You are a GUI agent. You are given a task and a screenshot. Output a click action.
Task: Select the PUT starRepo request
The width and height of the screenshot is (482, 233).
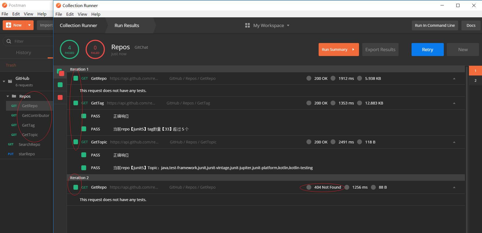(x=27, y=154)
